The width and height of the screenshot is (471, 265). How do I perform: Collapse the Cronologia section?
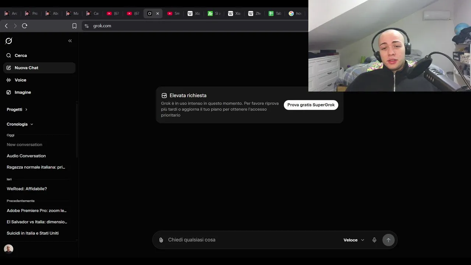tap(20, 124)
